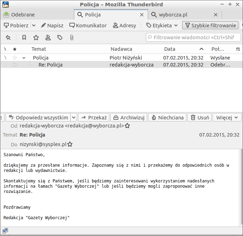
Task: Click sender Piotr Niżyński in list
Action: click(126, 58)
